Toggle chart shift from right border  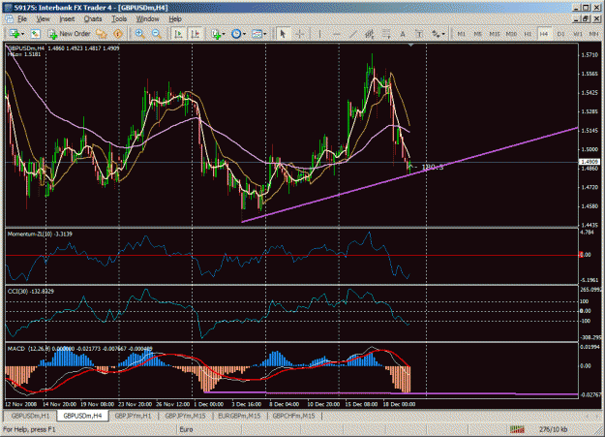click(x=196, y=34)
